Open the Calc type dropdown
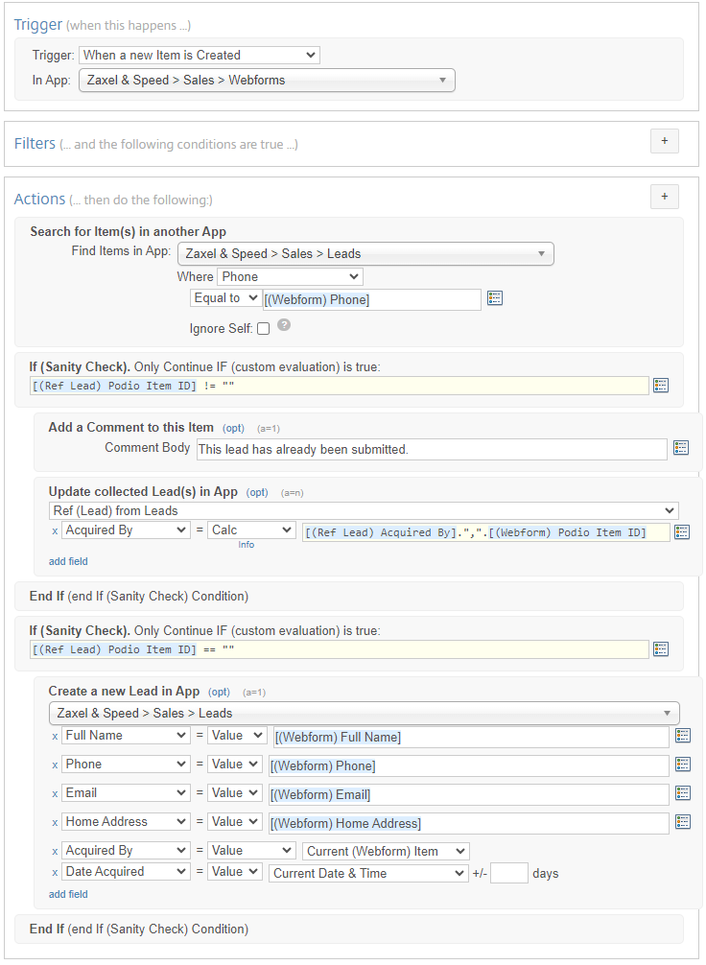 click(251, 530)
